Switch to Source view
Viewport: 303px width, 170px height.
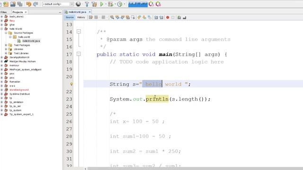click(x=70, y=17)
